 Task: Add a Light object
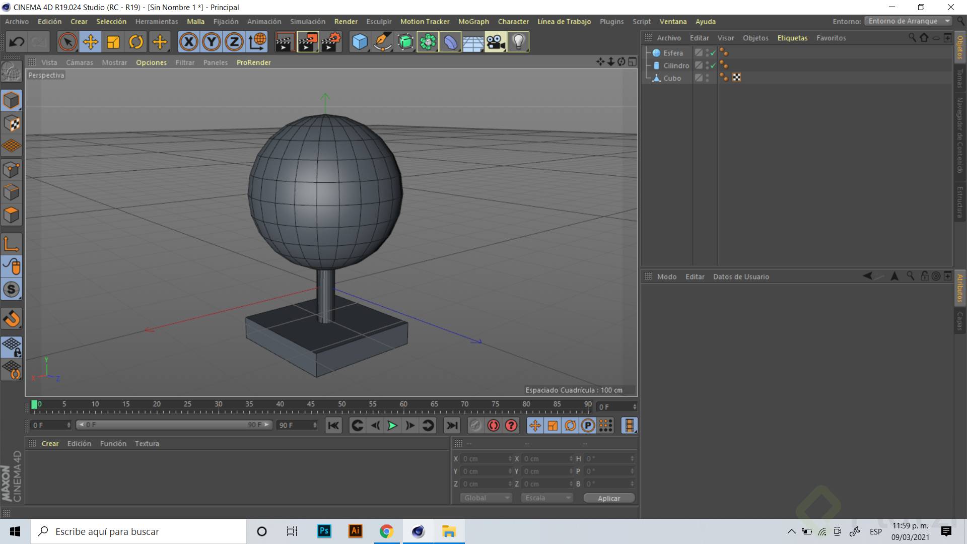pos(518,42)
